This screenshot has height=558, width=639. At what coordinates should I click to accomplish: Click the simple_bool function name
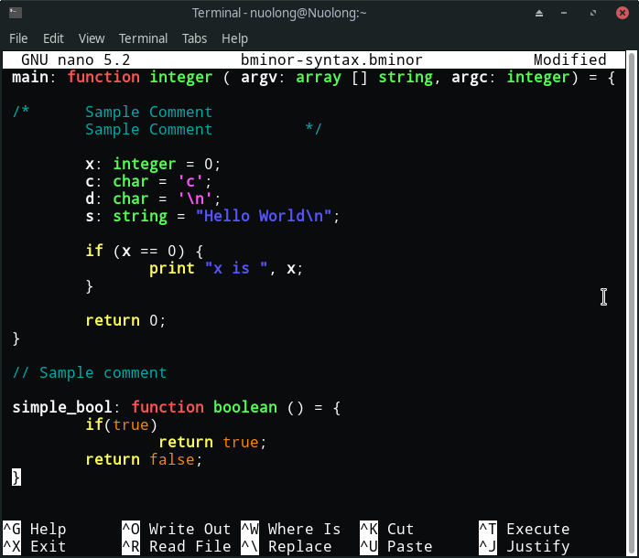pos(62,407)
